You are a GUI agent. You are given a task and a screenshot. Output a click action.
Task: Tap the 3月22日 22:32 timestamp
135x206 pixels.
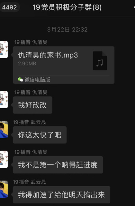67,30
